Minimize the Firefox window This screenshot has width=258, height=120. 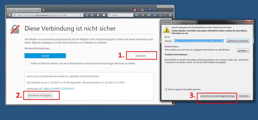[x=159, y=6]
